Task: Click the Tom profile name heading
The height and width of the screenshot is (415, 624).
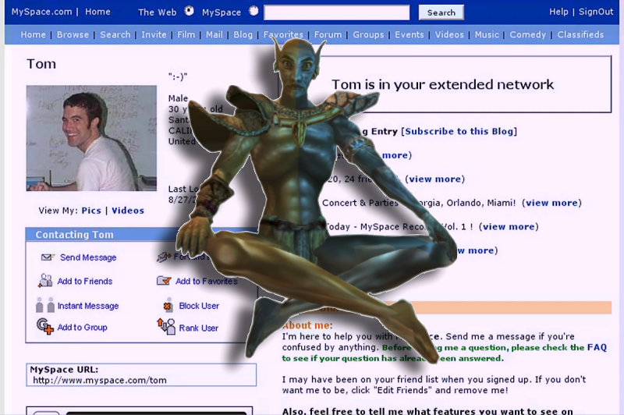Action: [41, 64]
